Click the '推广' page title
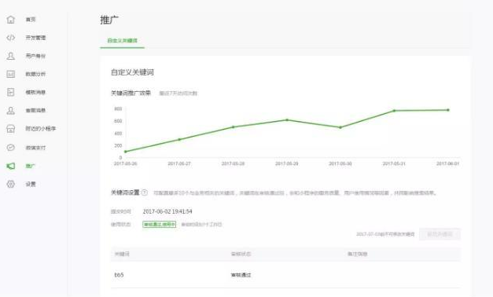 tap(109, 20)
